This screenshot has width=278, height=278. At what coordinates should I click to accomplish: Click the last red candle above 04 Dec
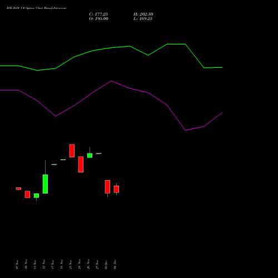(x=116, y=189)
